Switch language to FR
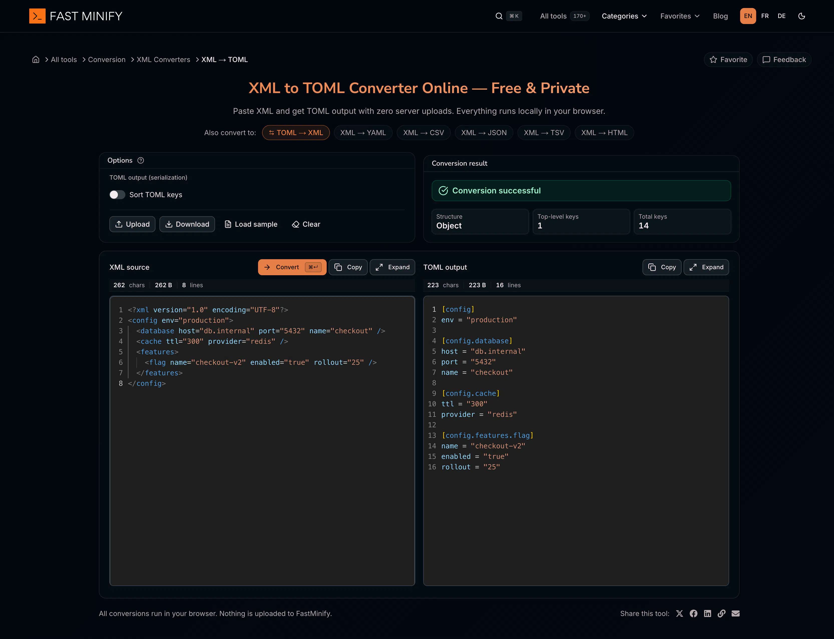834x639 pixels. [765, 16]
